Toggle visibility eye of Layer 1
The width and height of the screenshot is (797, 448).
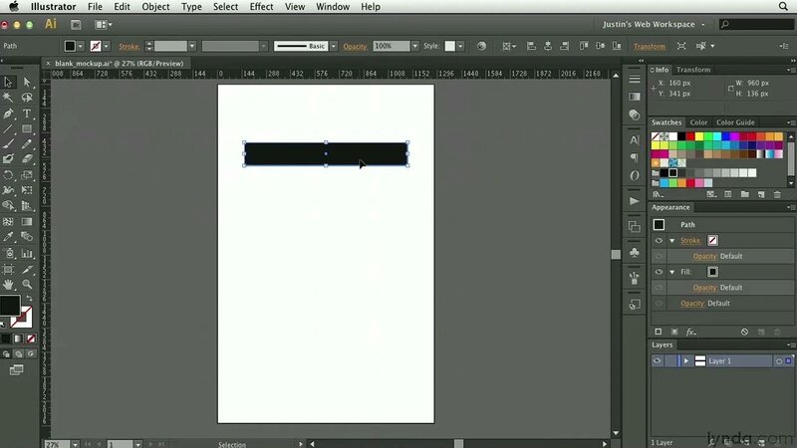pos(657,360)
